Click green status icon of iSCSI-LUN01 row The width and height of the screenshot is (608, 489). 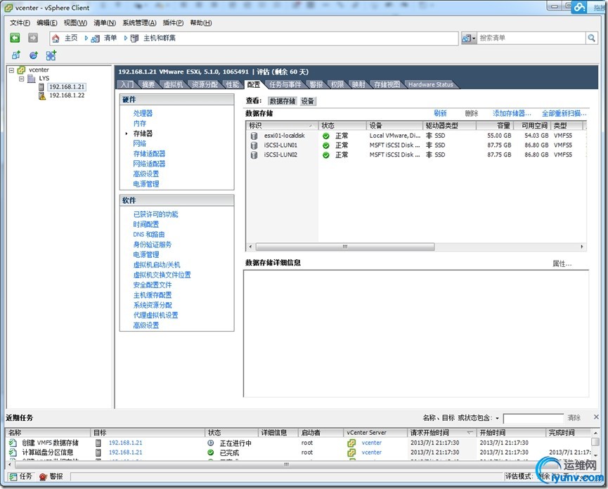tap(326, 145)
